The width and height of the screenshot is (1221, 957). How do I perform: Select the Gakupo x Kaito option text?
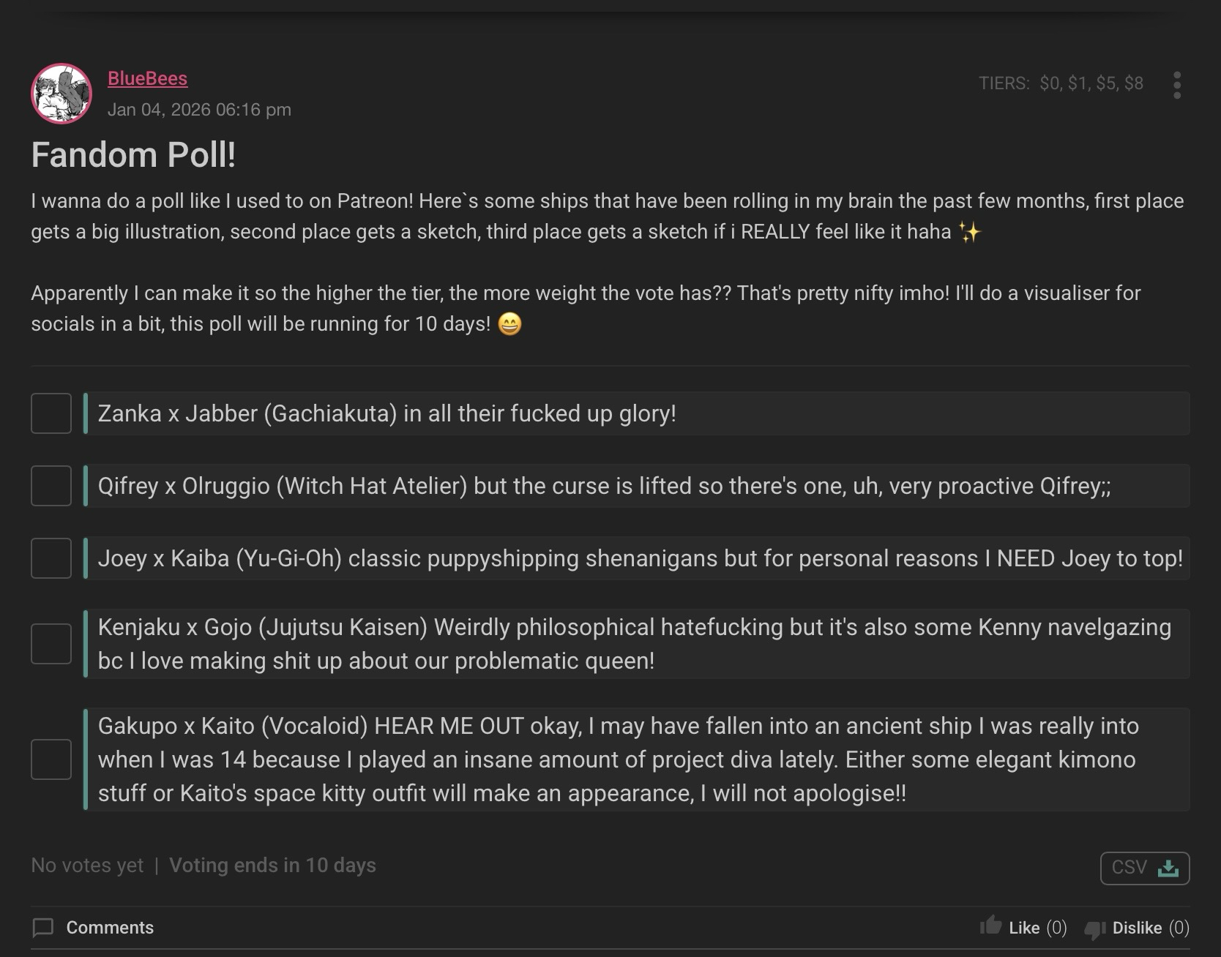point(616,759)
